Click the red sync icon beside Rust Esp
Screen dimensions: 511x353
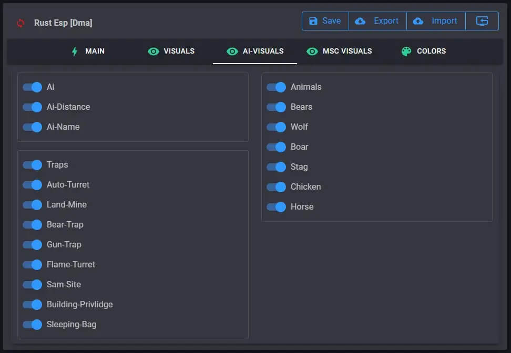[21, 23]
